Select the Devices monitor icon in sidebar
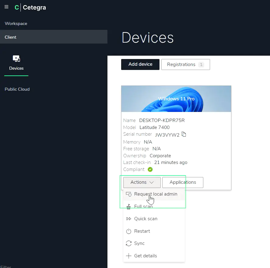 16,58
